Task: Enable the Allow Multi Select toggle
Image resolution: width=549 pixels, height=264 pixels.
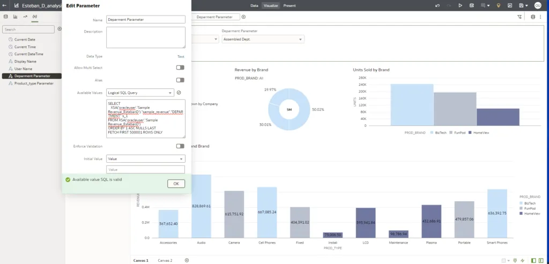Action: [180, 67]
